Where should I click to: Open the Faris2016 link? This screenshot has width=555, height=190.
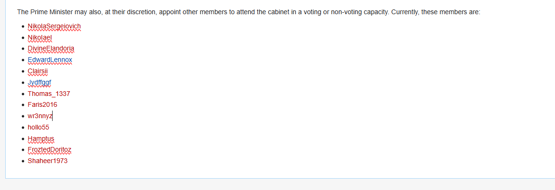click(42, 104)
